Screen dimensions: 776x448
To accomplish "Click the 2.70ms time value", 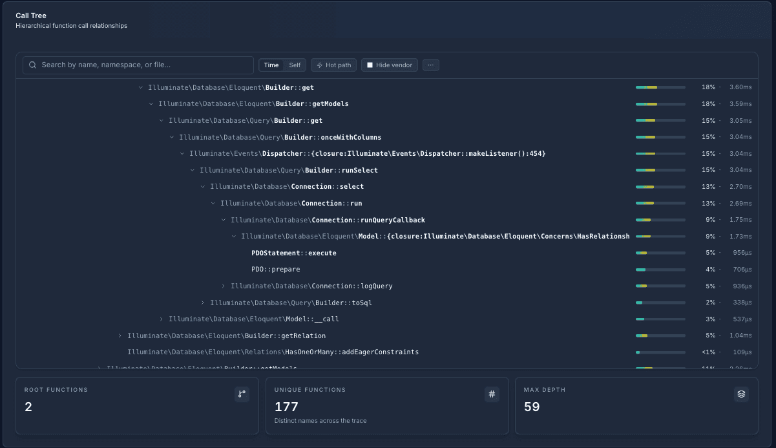I will click(740, 187).
